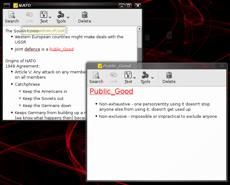Expand Text dropdown arrow in Public_Good window
Image resolution: width=230 pixels, height=185 pixels.
[x=134, y=78]
